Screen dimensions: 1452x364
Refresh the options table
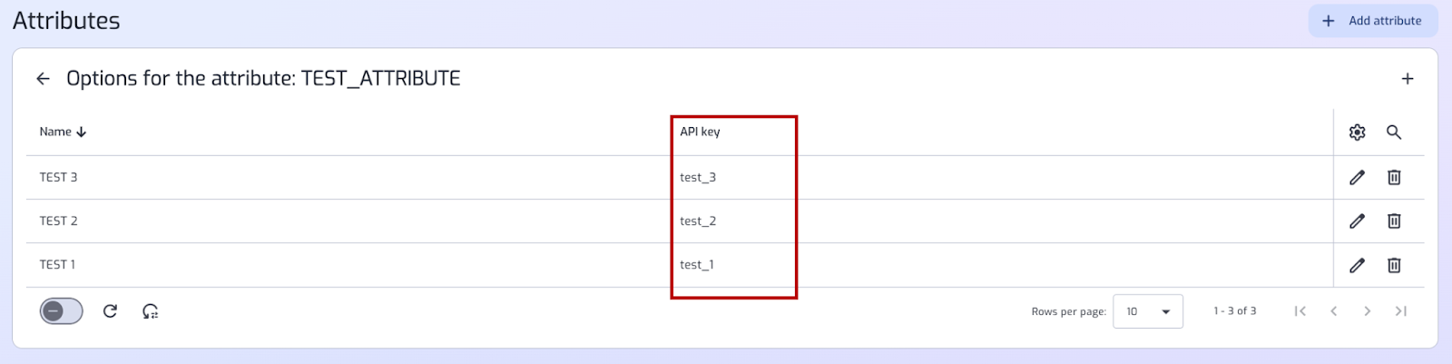point(110,311)
